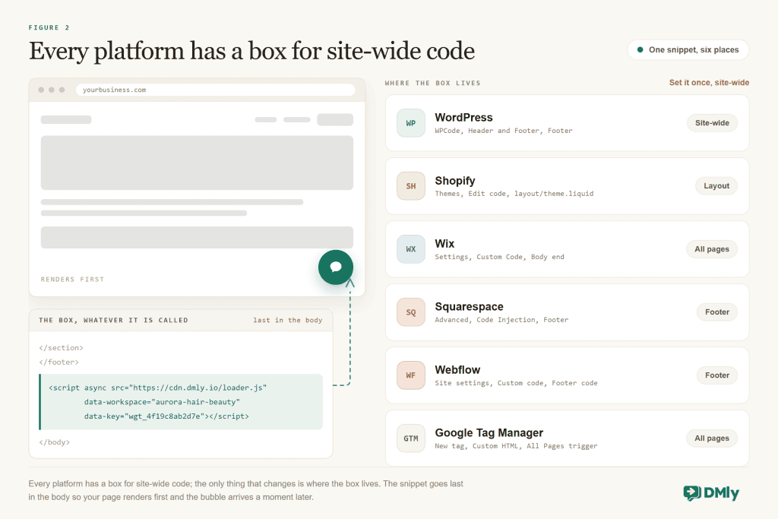Image resolution: width=778 pixels, height=519 pixels.
Task: Select the Google Tag Manager heading
Action: [489, 432]
